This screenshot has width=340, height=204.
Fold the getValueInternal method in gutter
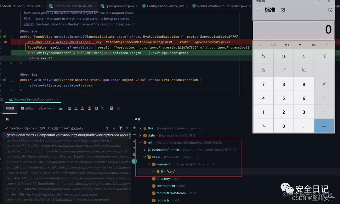click(11, 37)
